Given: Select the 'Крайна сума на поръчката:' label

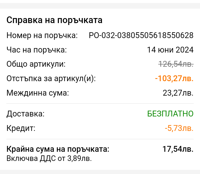Looking at the screenshot, I should pos(58,149).
